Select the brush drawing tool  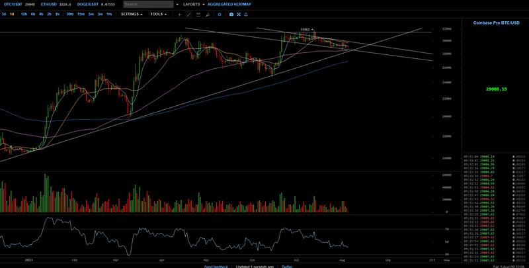tap(208, 15)
